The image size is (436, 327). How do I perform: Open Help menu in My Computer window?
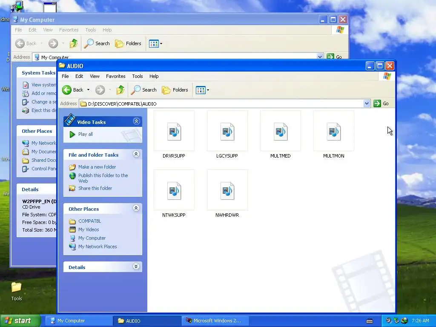coord(107,30)
